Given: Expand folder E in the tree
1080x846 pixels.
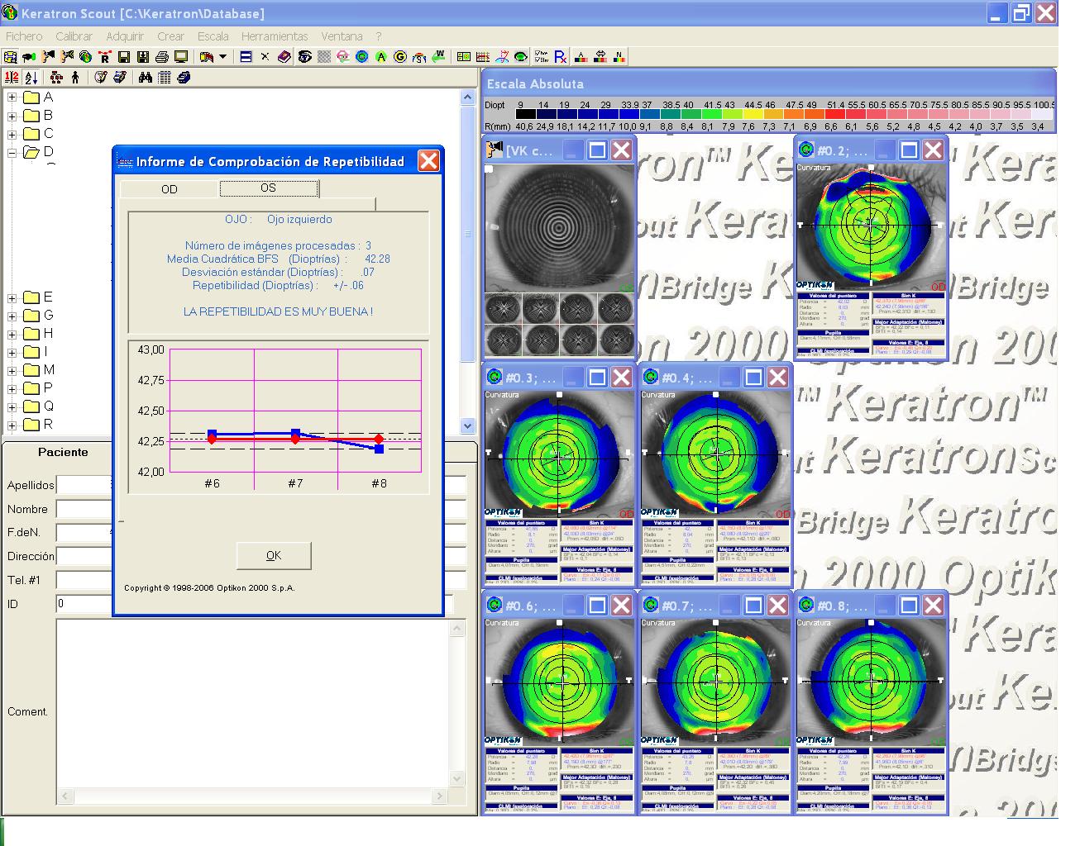Looking at the screenshot, I should [12, 297].
